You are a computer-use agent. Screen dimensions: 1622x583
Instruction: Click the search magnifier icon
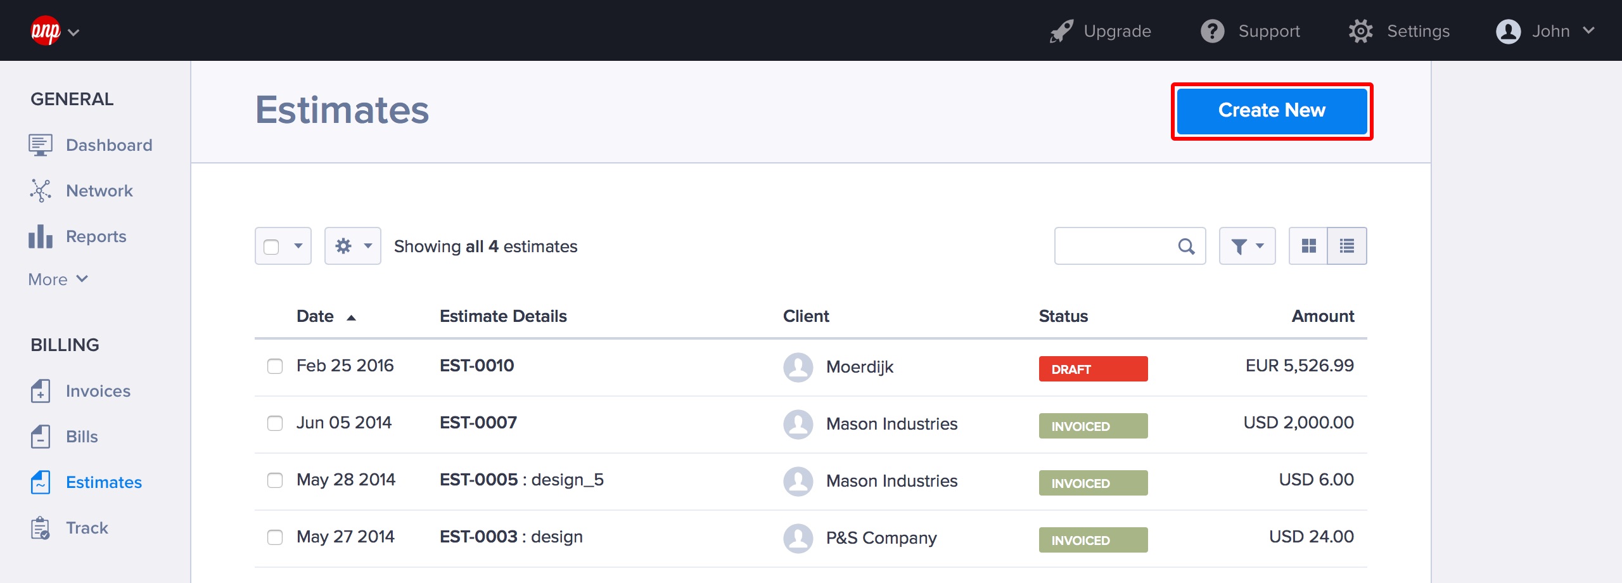pos(1186,246)
